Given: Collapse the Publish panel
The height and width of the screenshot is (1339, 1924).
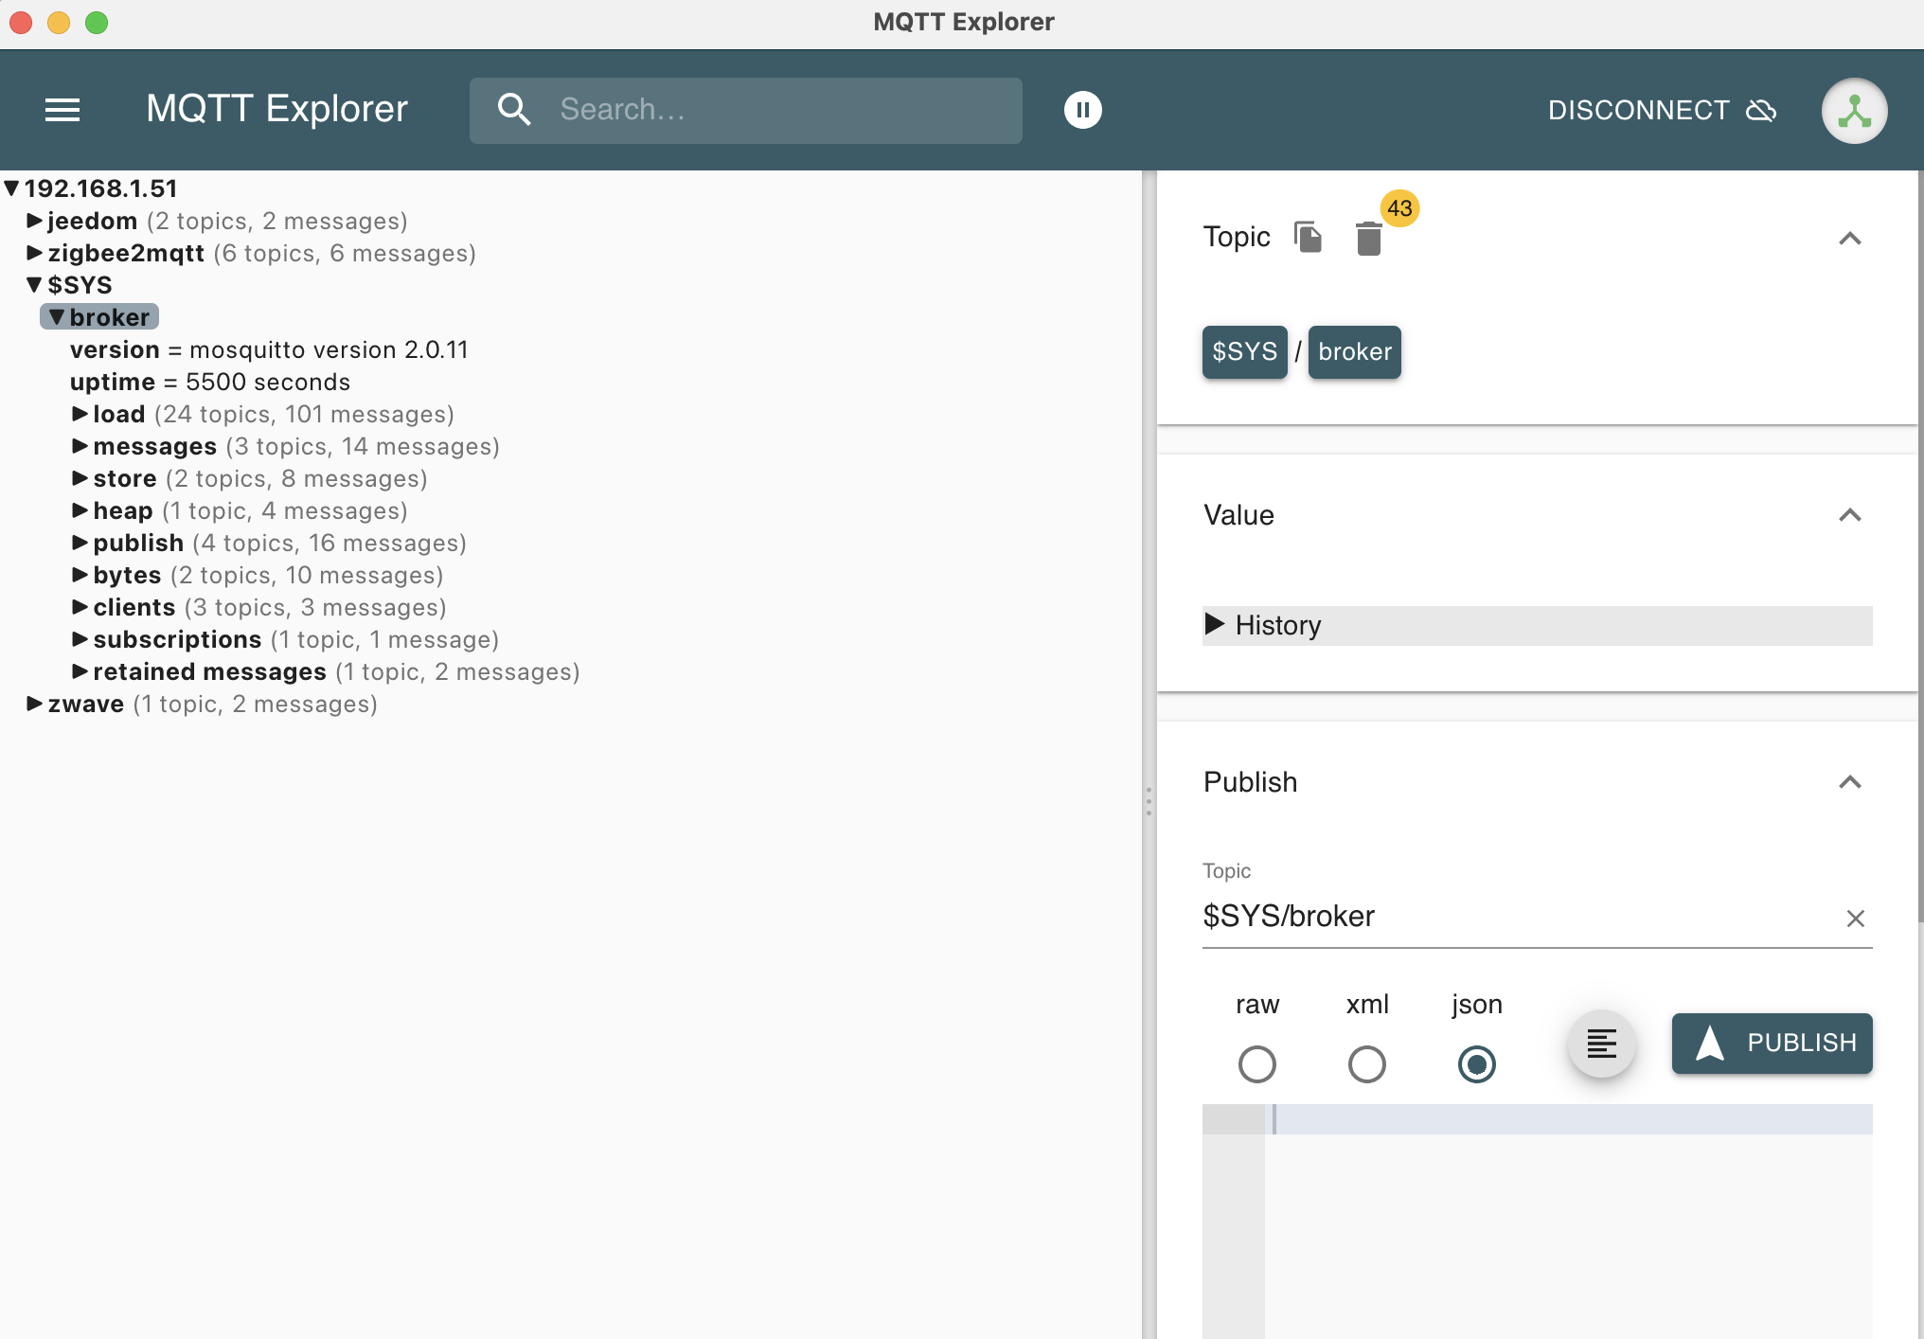Looking at the screenshot, I should pos(1849,782).
